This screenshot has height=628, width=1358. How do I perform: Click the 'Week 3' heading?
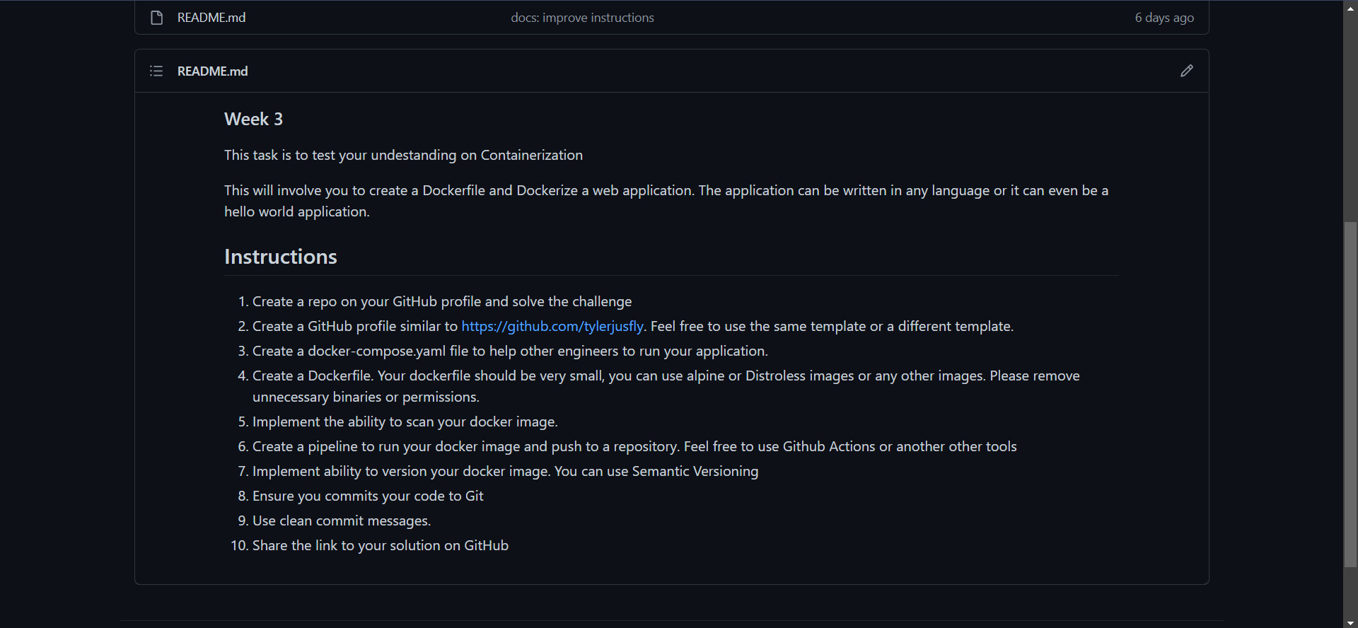[253, 119]
